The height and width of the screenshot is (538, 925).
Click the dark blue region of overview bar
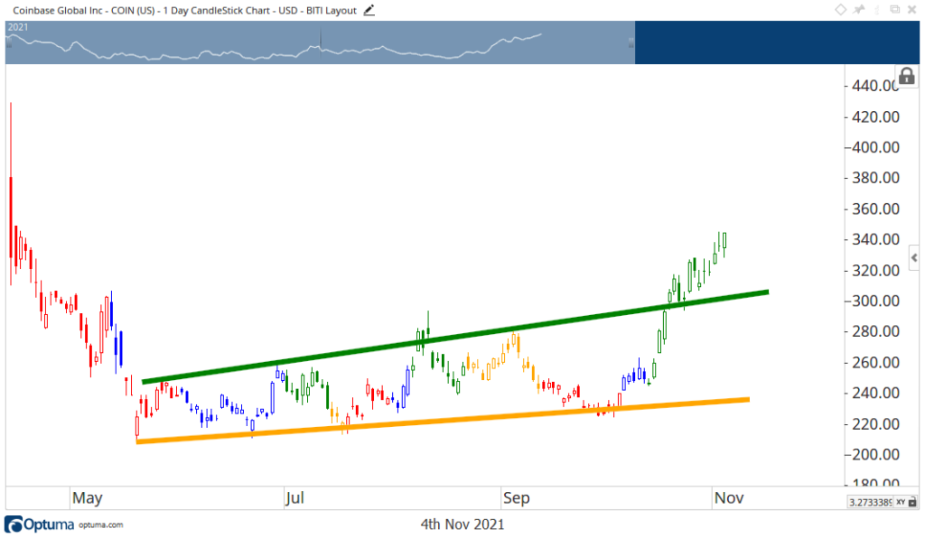[x=776, y=42]
